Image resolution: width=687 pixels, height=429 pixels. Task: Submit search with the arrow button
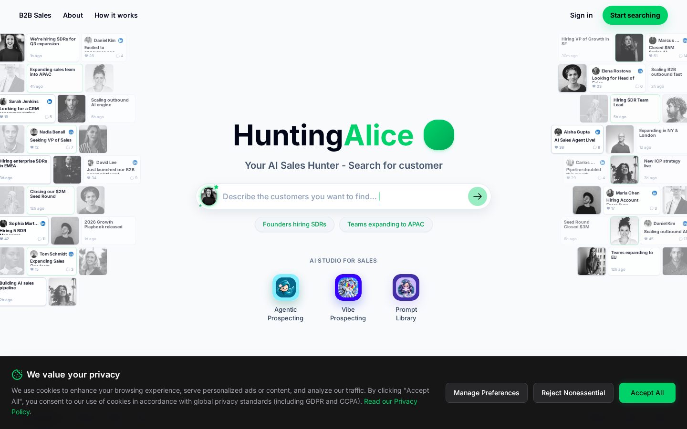[478, 196]
